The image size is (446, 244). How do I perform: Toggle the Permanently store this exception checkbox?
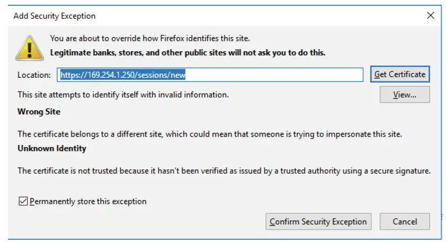[23, 201]
